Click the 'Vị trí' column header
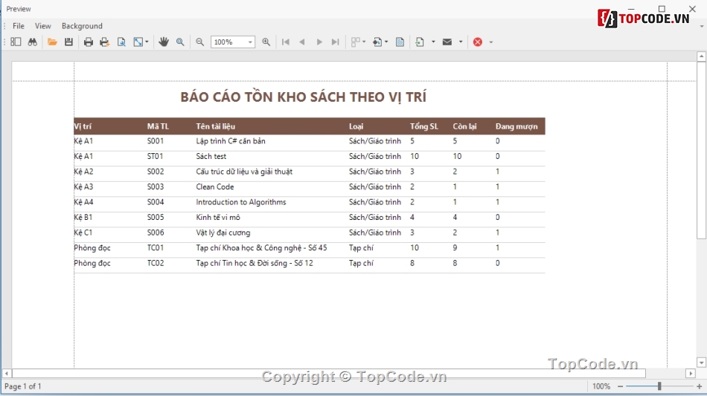This screenshot has width=707, height=396. [83, 126]
